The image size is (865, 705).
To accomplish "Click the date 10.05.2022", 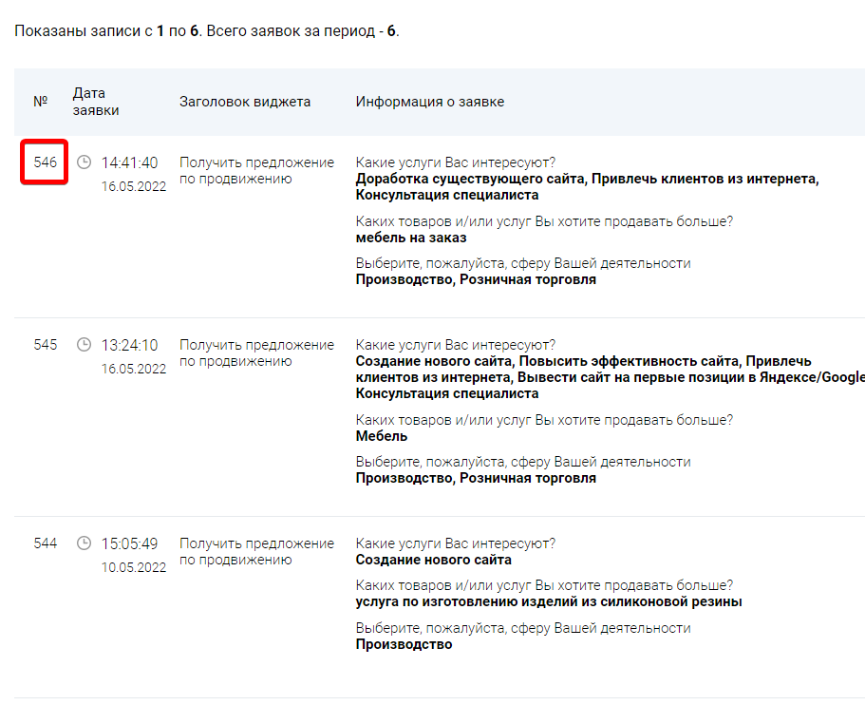I will point(134,567).
